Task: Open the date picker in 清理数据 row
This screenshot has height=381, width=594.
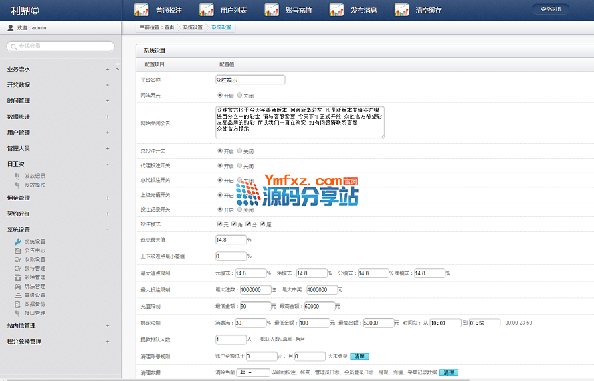Action: (254, 372)
